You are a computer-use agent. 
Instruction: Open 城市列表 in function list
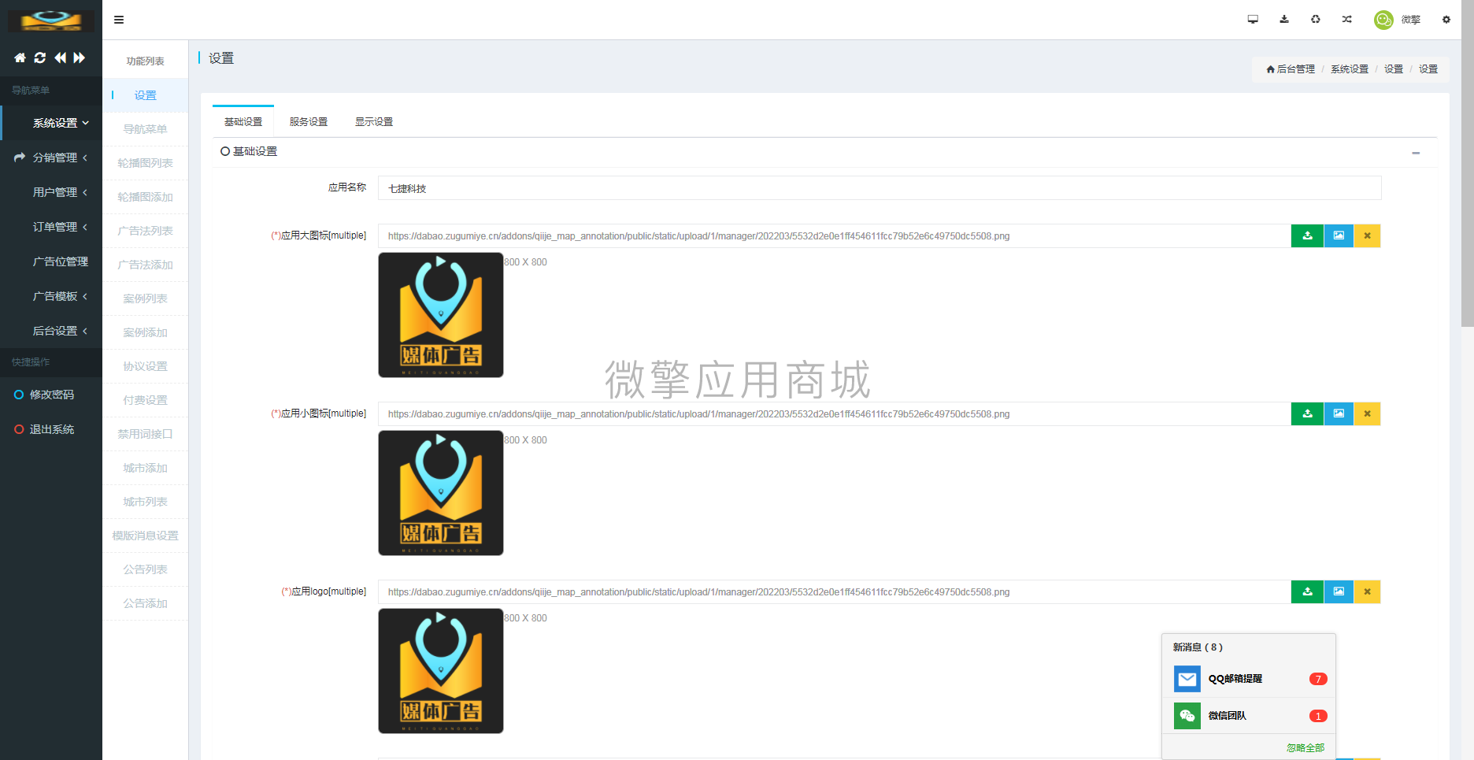point(146,502)
